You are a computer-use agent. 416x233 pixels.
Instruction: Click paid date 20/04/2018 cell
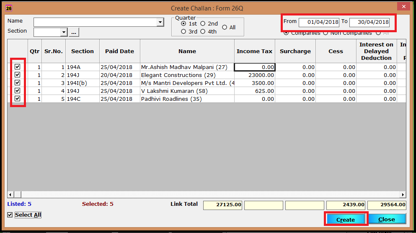pyautogui.click(x=120, y=75)
